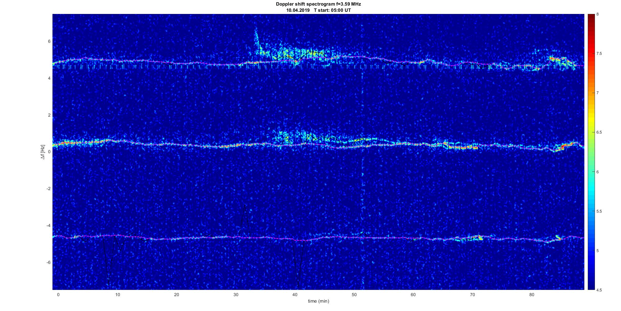
Task: Click the subtitle '10.04.2019 T start: 05:00 UT'
Action: tap(319, 10)
